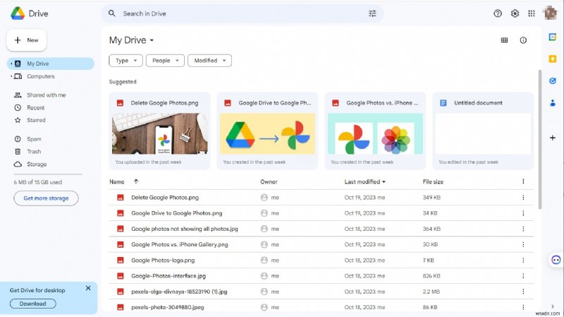The width and height of the screenshot is (564, 317).
Task: Click Get more storage button
Action: (46, 198)
